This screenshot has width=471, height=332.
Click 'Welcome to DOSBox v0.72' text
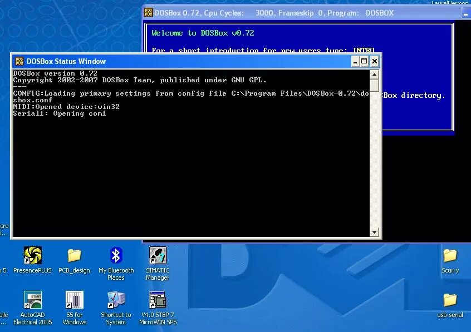pyautogui.click(x=203, y=33)
